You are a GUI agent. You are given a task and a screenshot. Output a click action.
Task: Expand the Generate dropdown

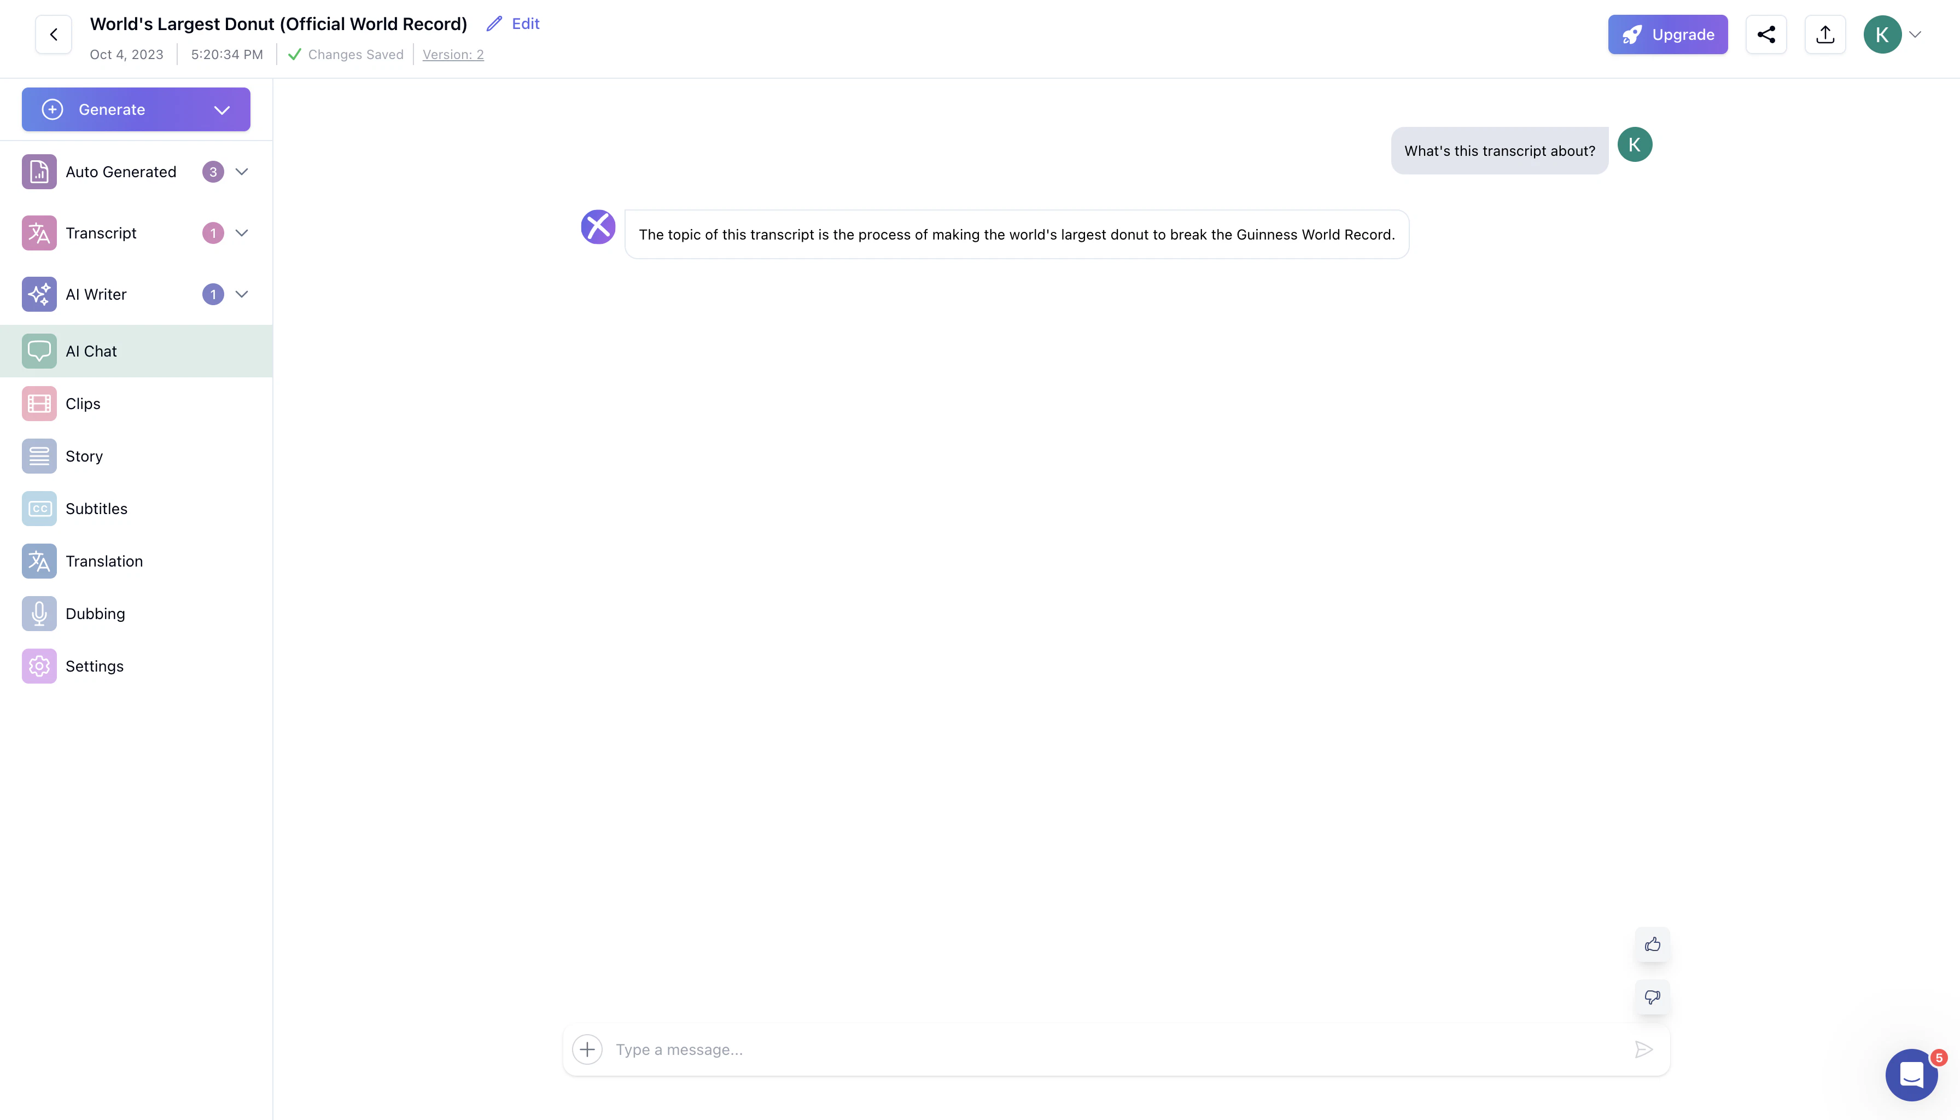tap(221, 108)
